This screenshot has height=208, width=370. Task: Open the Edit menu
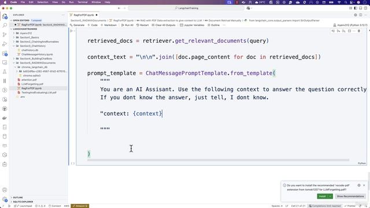(x=31, y=2)
